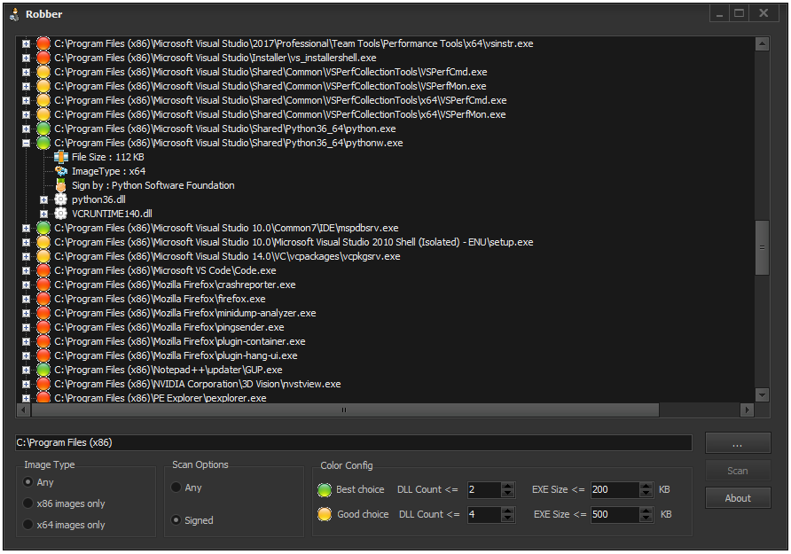
Task: Click the green icon next to python.exe
Action: (x=43, y=129)
